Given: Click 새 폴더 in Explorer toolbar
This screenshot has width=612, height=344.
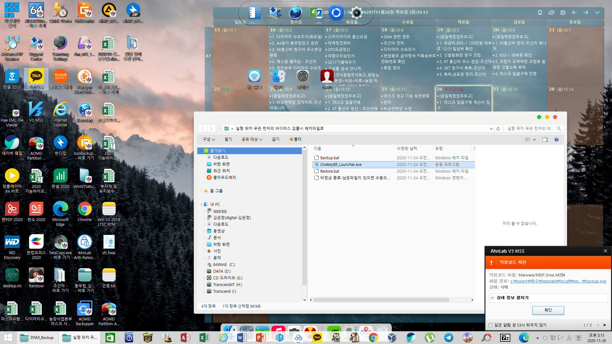Looking at the screenshot, I should (295, 140).
